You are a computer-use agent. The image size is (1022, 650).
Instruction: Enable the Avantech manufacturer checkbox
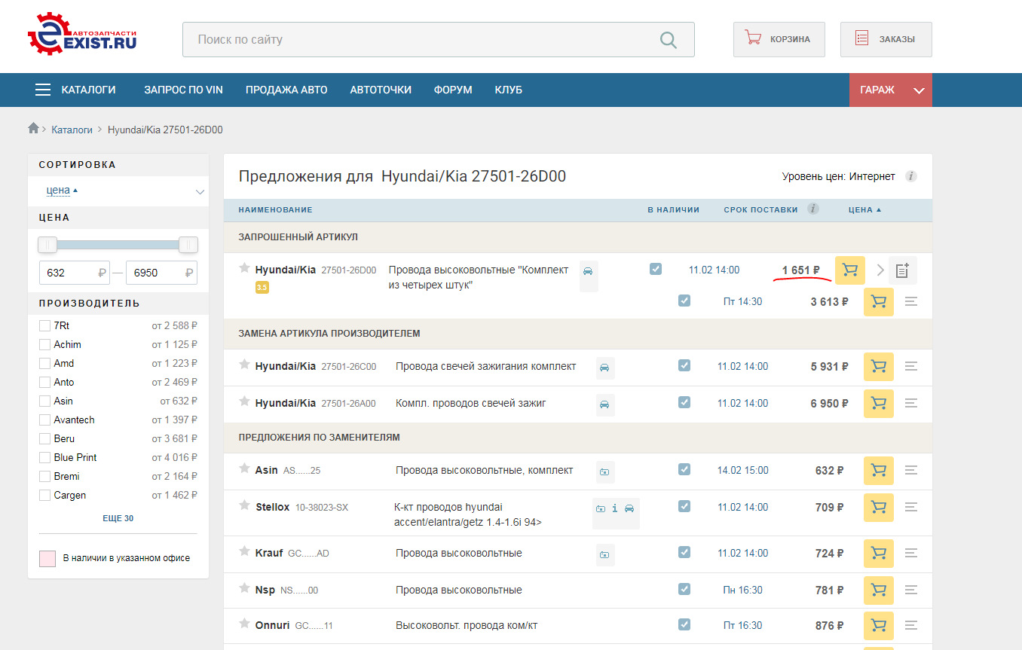(44, 420)
